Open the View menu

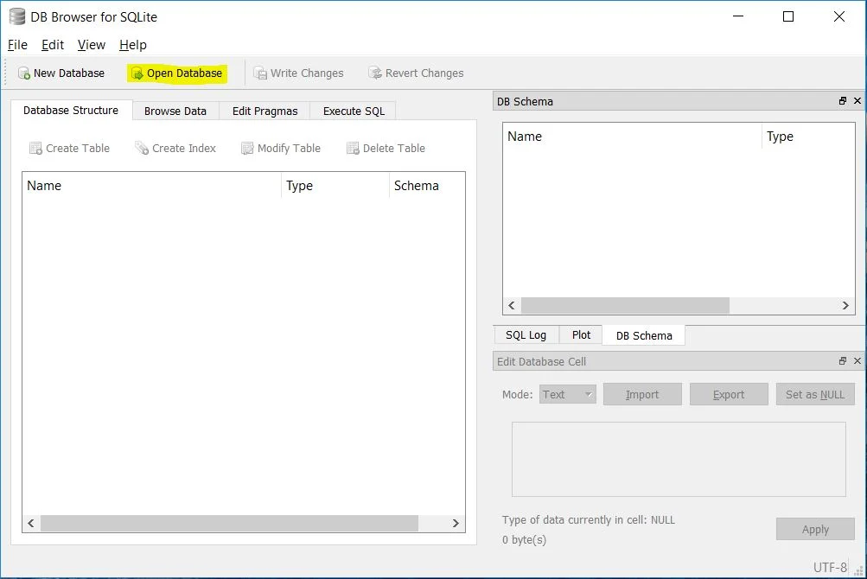92,45
